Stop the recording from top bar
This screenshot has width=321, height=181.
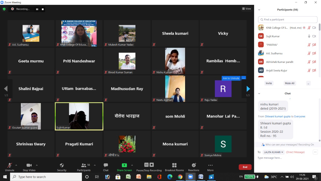[43, 9]
